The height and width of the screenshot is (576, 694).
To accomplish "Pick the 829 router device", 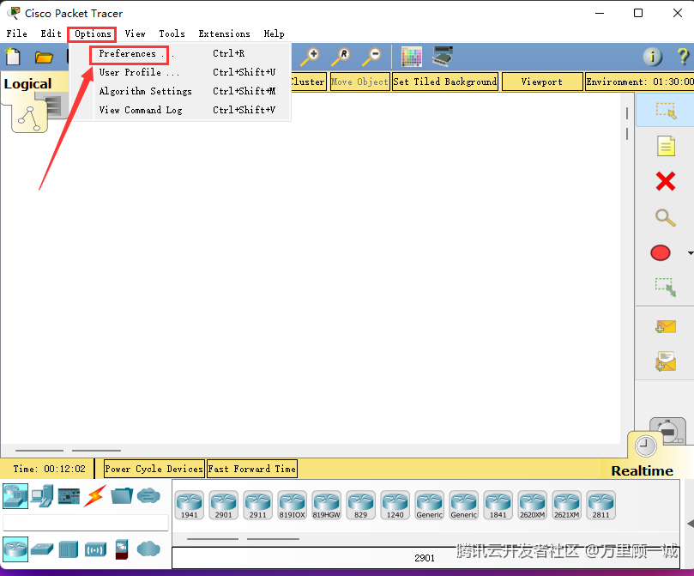I will 360,505.
